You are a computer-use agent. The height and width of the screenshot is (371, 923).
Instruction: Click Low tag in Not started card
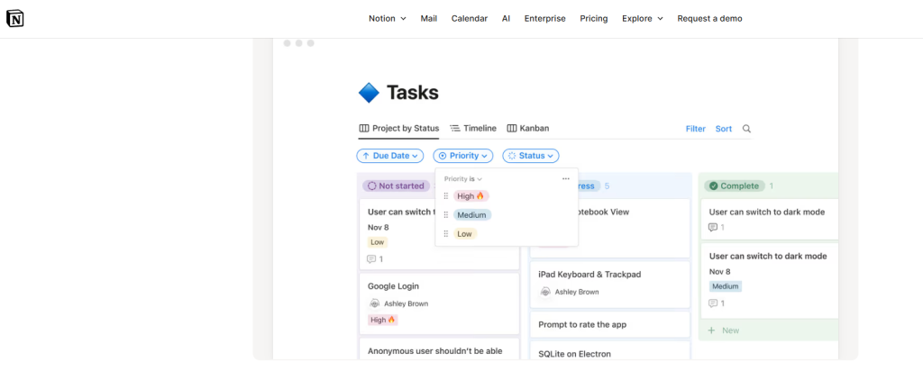click(x=378, y=242)
